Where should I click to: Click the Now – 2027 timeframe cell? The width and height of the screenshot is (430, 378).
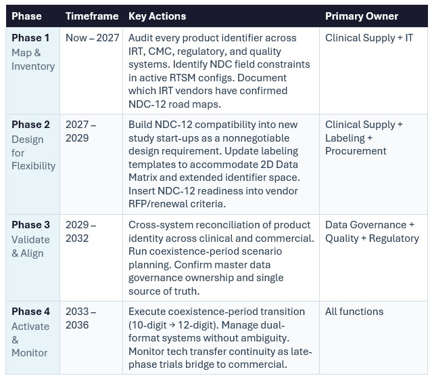pyautogui.click(x=92, y=38)
